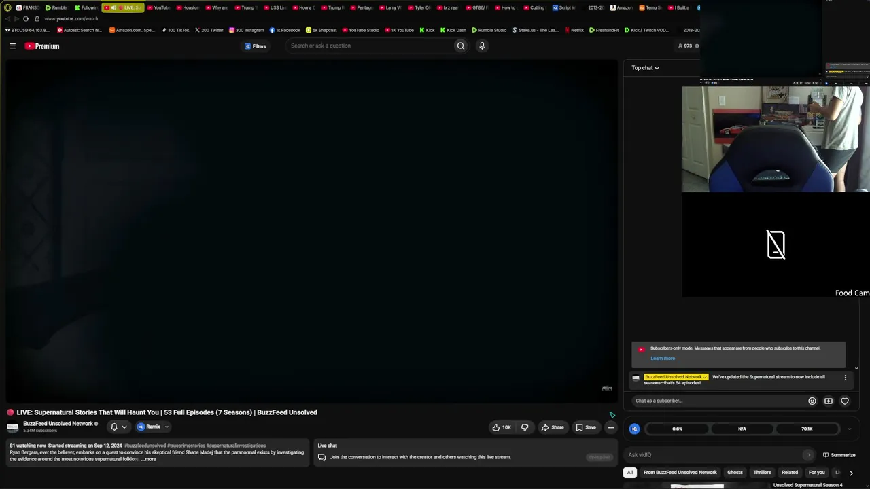Expand the Remix dropdown arrow

click(167, 427)
